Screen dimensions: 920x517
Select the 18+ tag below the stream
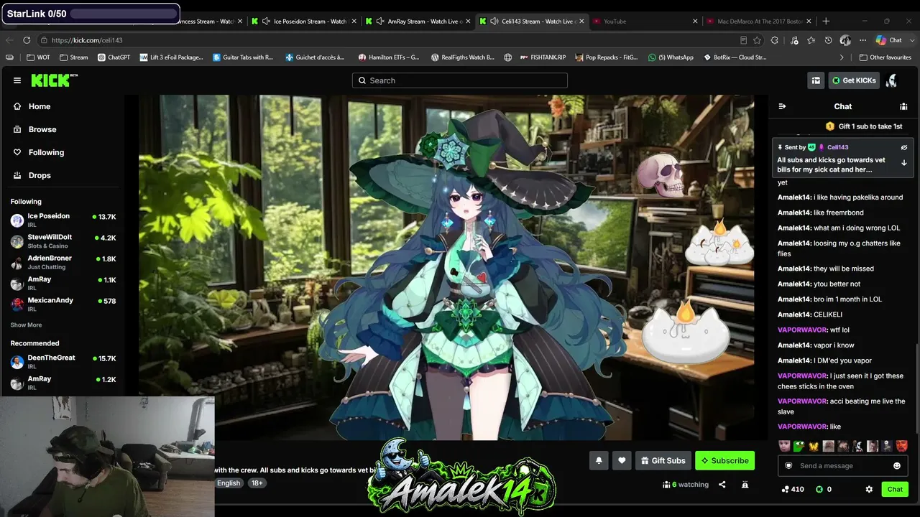257,483
